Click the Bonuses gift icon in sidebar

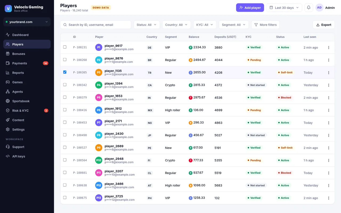tap(8, 54)
